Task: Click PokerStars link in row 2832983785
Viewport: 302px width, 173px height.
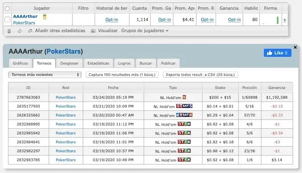Action: click(x=66, y=160)
